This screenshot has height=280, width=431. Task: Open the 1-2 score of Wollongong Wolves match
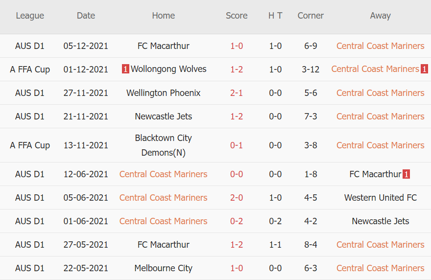click(x=237, y=69)
